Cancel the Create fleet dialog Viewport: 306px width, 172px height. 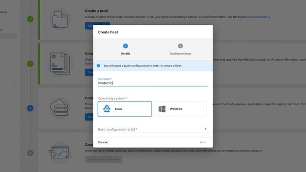103,142
